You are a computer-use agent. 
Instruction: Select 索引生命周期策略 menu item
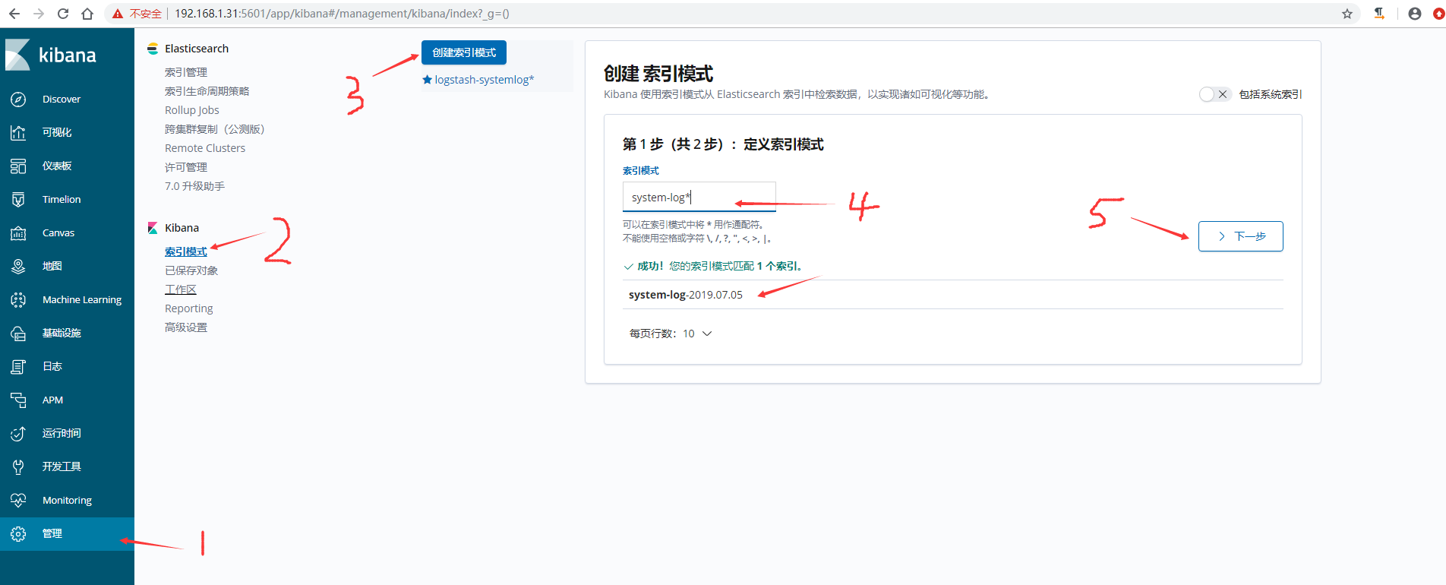[207, 91]
